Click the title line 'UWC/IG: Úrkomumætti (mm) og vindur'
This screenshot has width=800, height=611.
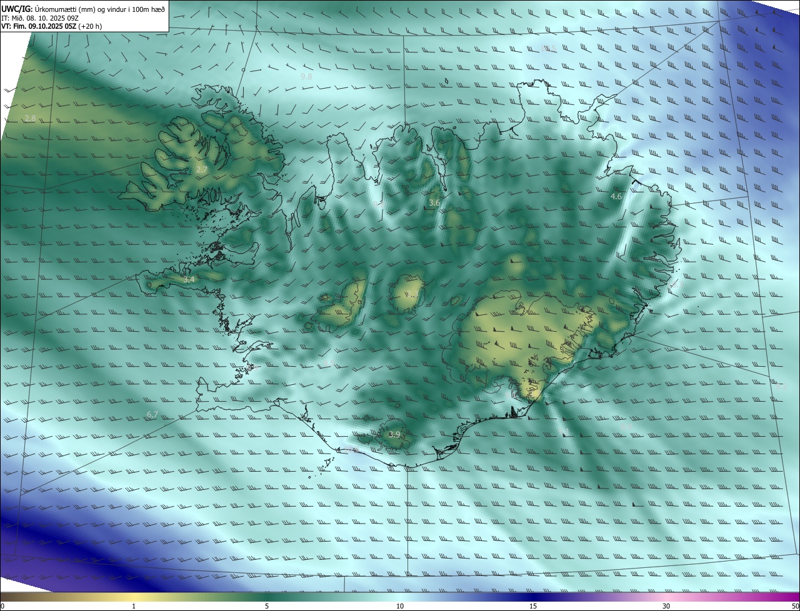coord(83,9)
